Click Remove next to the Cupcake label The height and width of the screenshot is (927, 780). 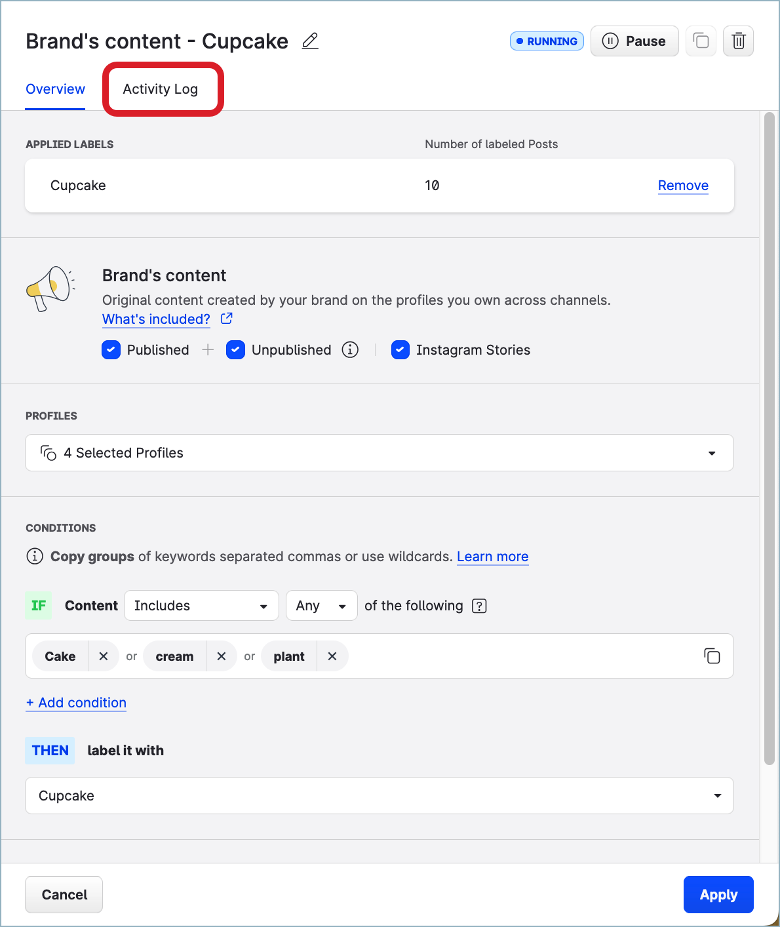tap(683, 186)
